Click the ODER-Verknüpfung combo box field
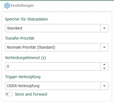This screenshot has width=114, height=103. [x=53, y=86]
